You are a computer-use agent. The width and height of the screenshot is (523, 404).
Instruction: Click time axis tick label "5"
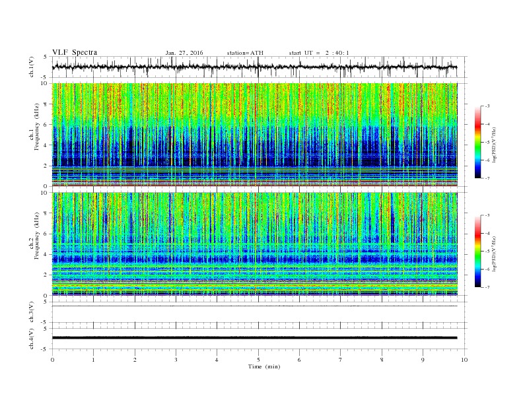(258, 360)
